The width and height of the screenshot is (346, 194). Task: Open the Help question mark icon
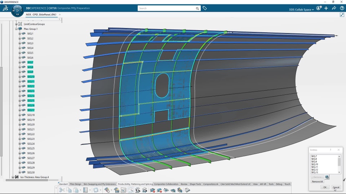[342, 8]
